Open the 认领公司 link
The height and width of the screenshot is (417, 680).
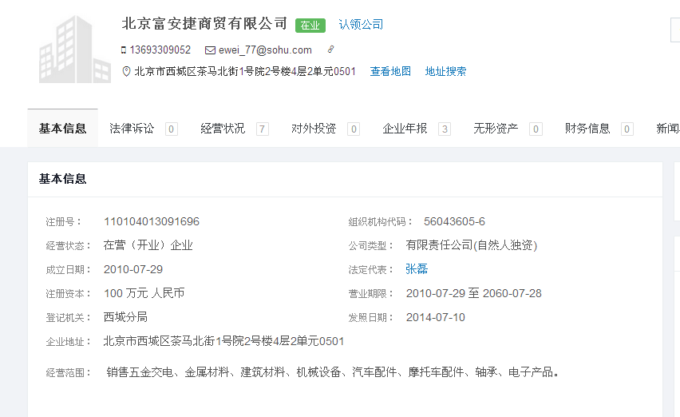pyautogui.click(x=361, y=25)
